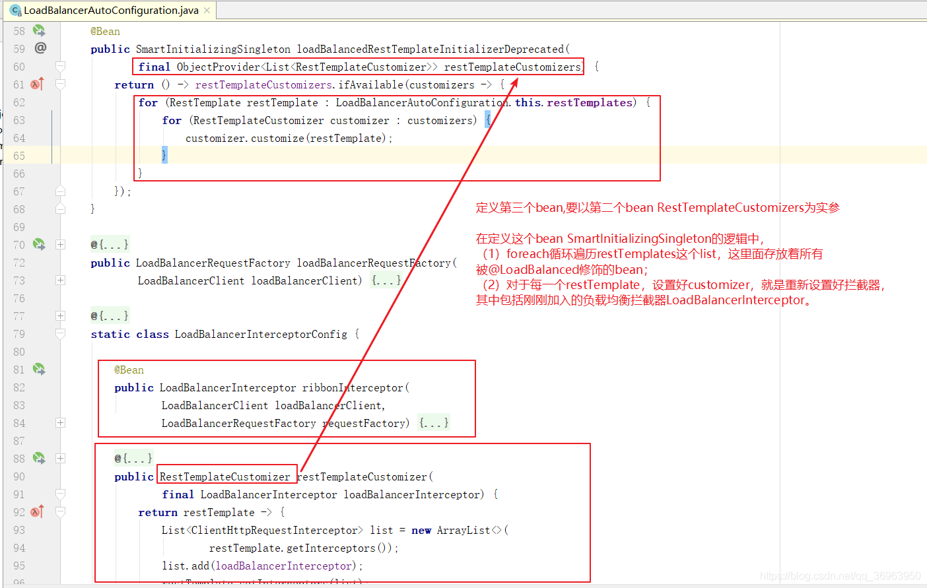Click the Spring bean gutter icon on line 88
The height and width of the screenshot is (588, 927).
(39, 458)
